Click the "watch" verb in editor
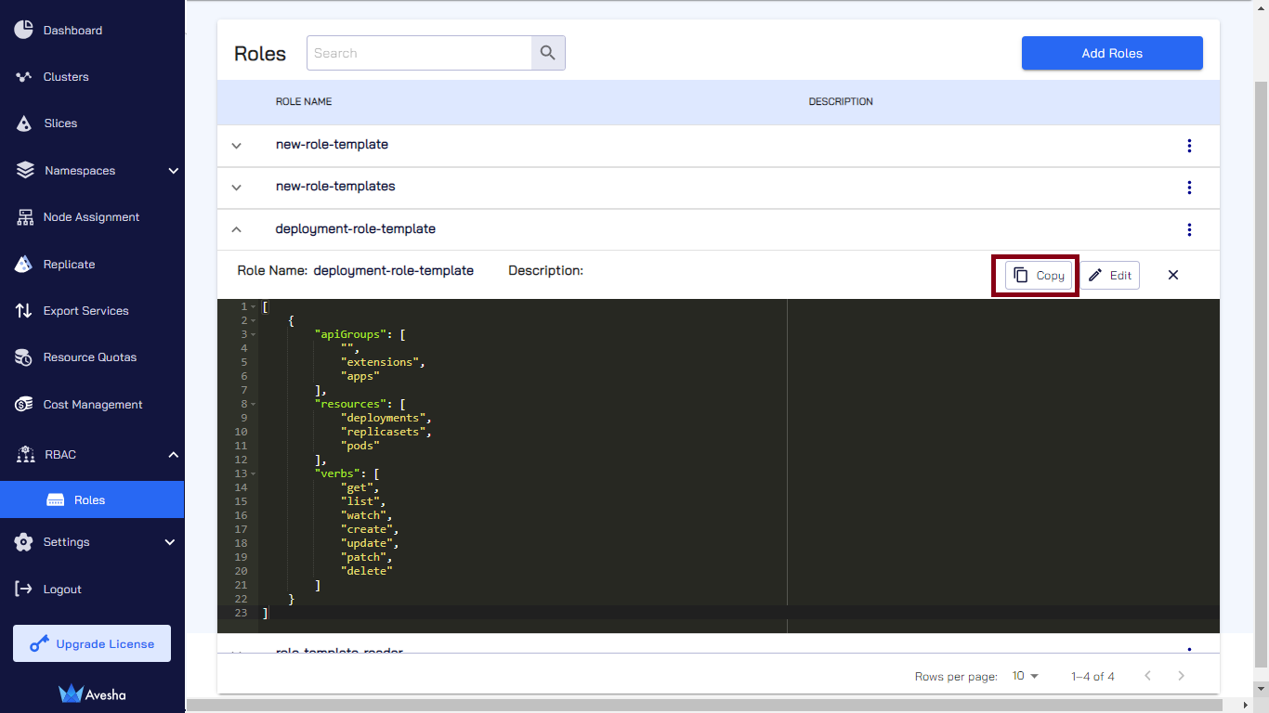The image size is (1269, 713). (x=365, y=515)
